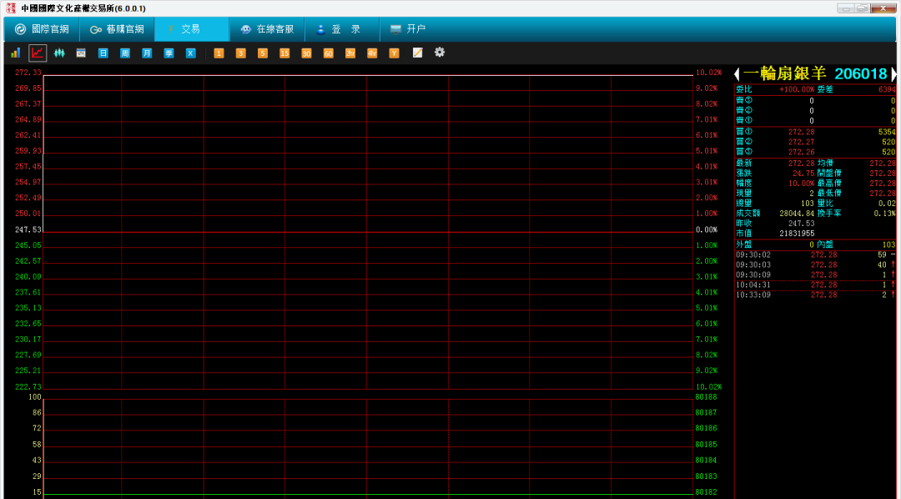Open the drawing pencil tool icon
The height and width of the screenshot is (499, 901).
418,53
